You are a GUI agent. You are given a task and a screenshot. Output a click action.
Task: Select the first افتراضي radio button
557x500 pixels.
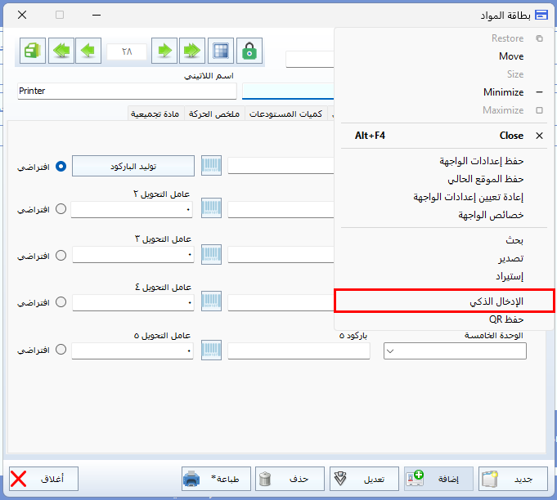pos(61,166)
